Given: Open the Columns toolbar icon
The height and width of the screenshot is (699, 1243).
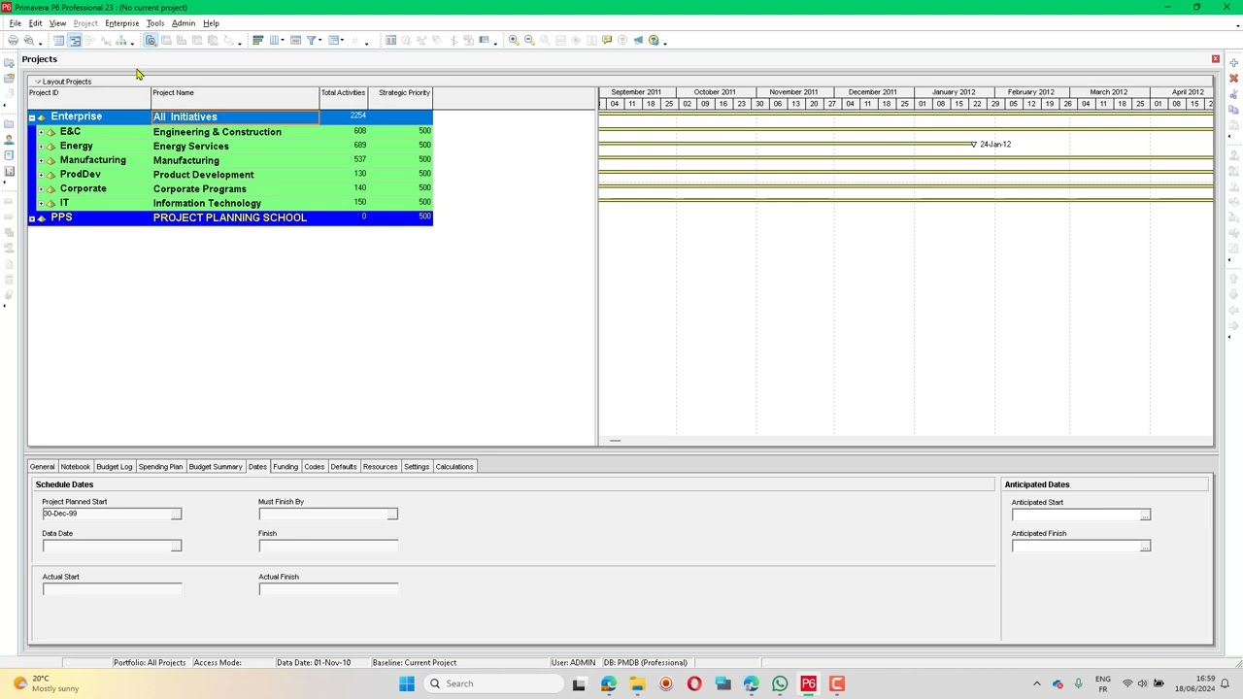Looking at the screenshot, I should pos(274,40).
